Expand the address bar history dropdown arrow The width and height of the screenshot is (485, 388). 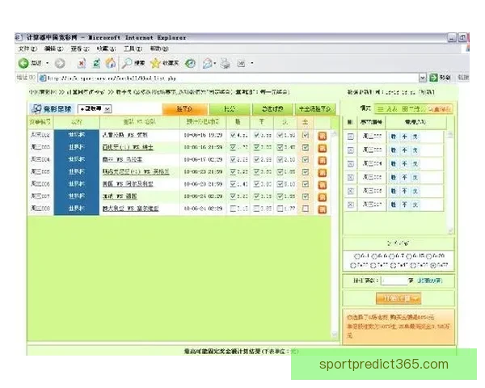click(423, 78)
